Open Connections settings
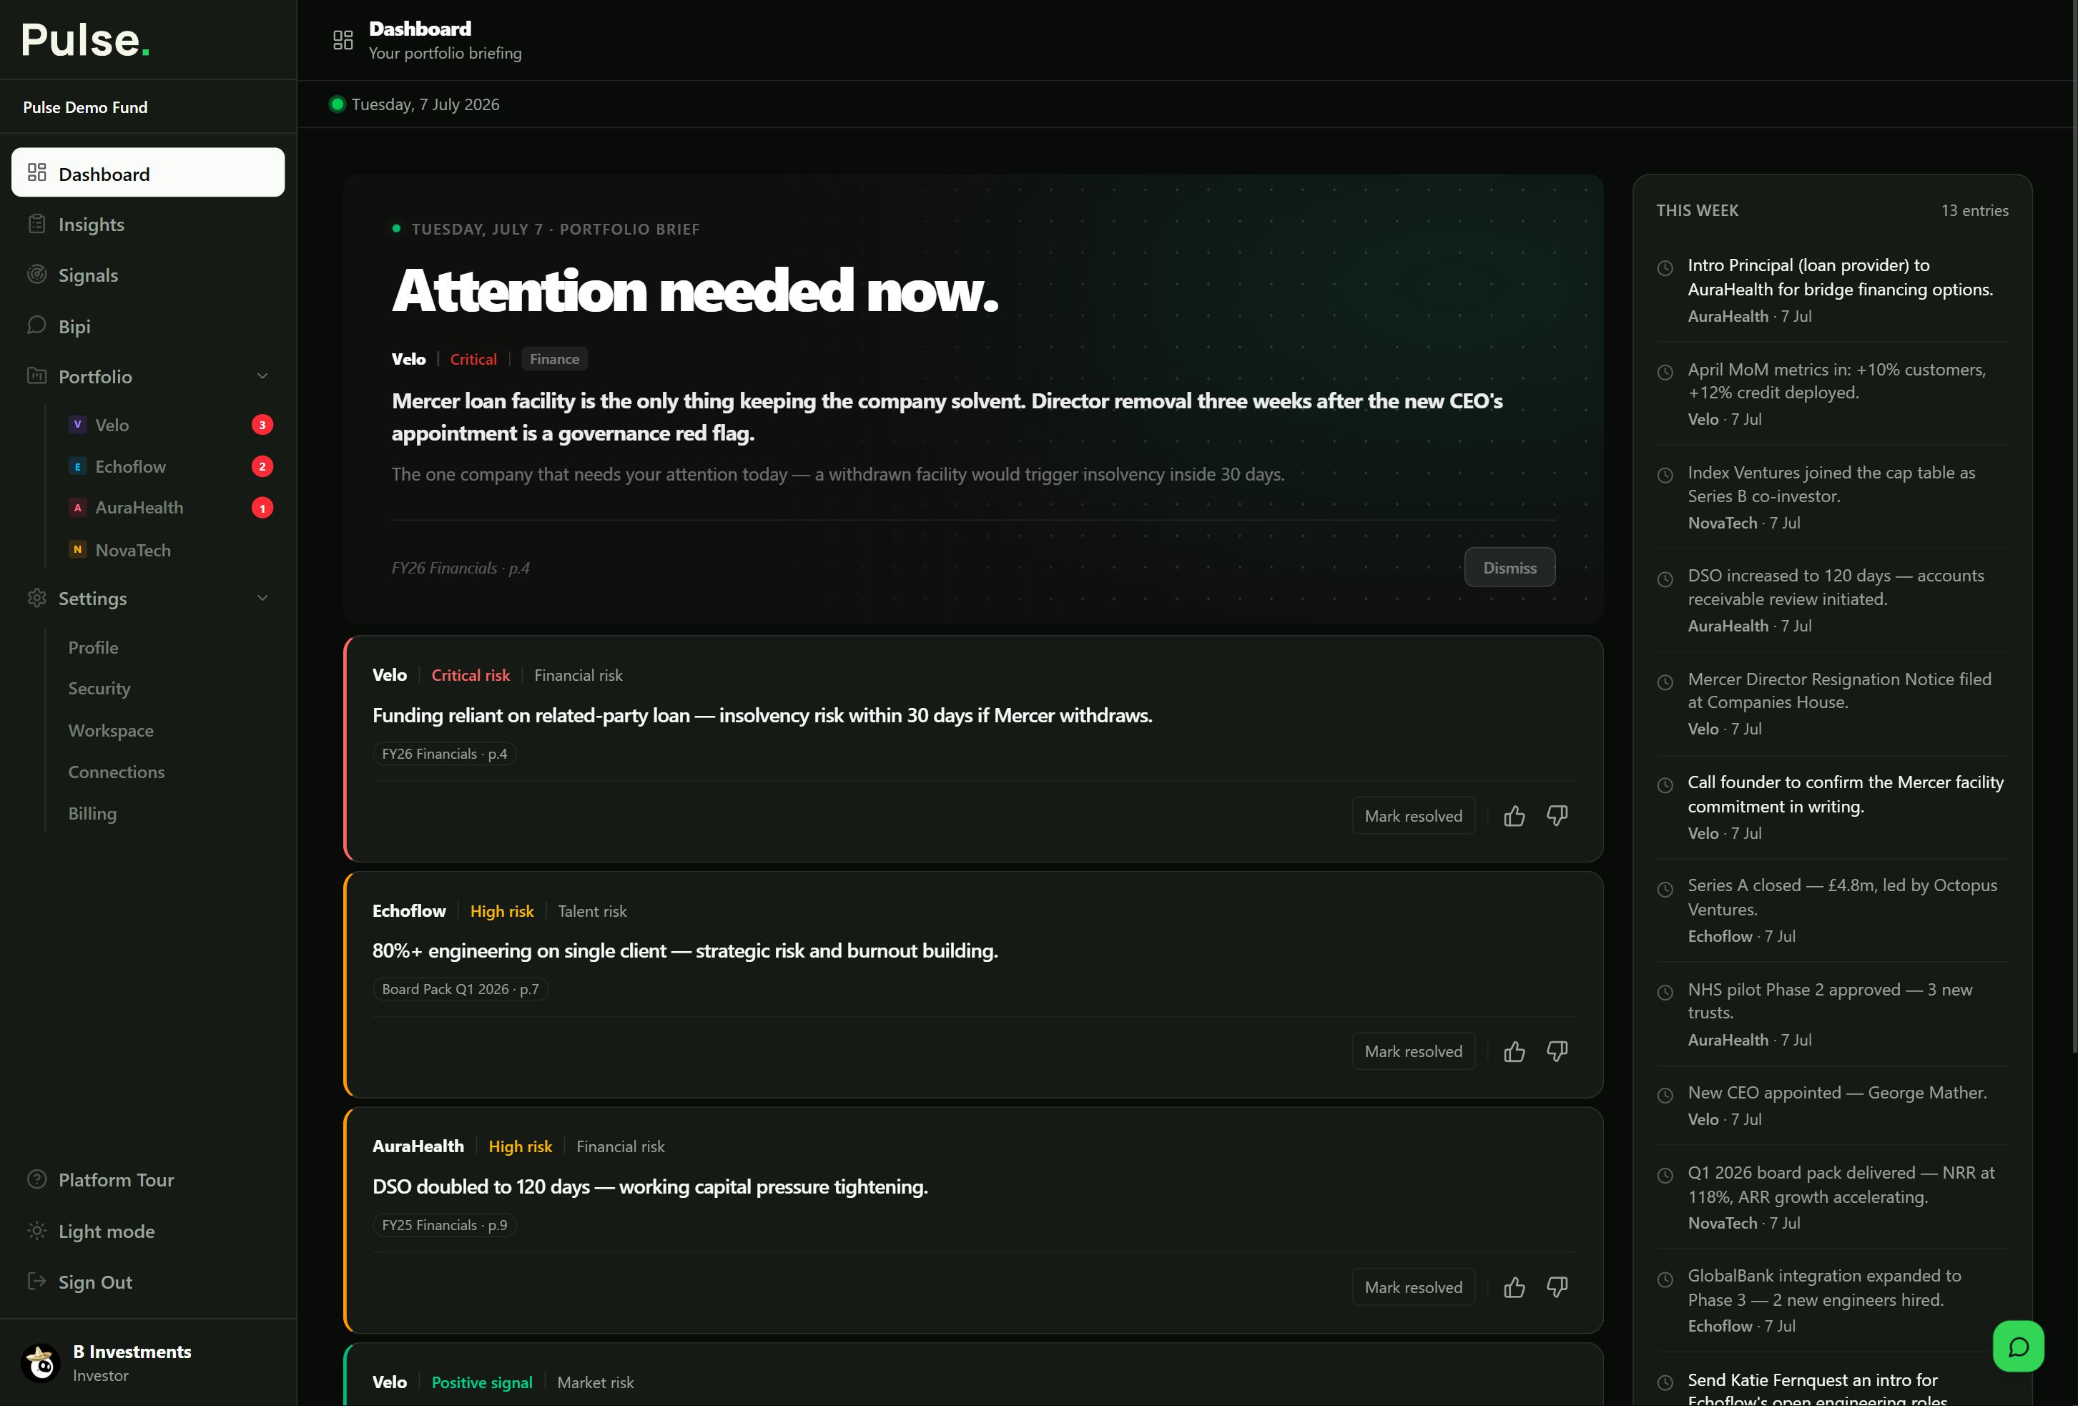 click(117, 771)
